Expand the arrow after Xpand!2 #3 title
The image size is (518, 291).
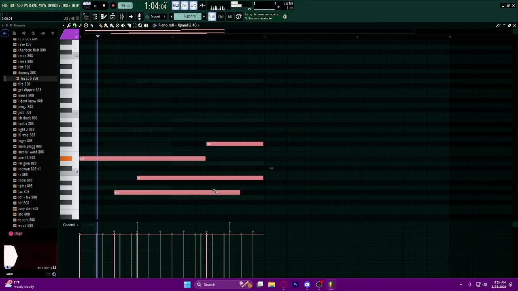(x=199, y=25)
